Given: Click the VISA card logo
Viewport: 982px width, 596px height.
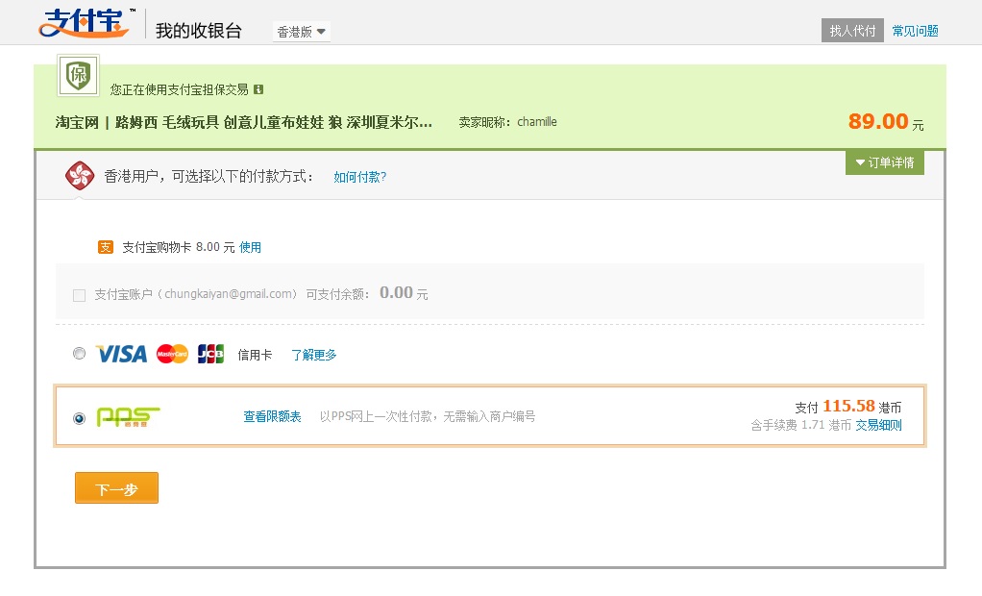Looking at the screenshot, I should tap(121, 354).
